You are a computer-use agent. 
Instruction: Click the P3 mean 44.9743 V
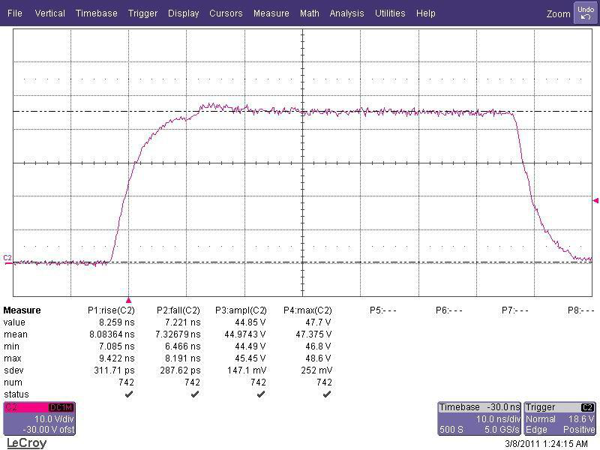[245, 334]
